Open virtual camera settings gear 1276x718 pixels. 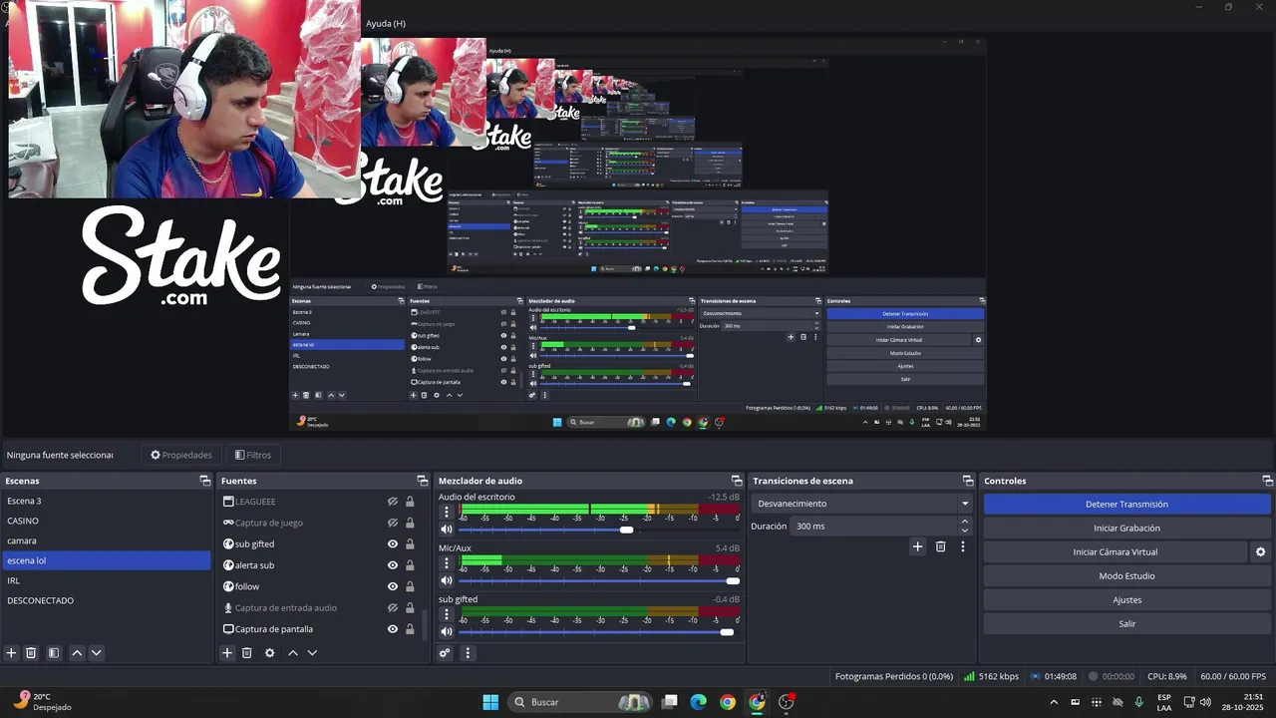click(1260, 551)
